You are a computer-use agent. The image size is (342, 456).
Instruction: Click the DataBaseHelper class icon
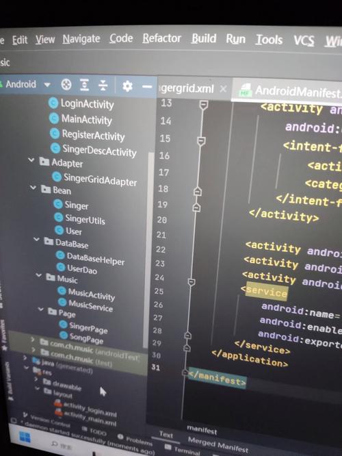(60, 255)
